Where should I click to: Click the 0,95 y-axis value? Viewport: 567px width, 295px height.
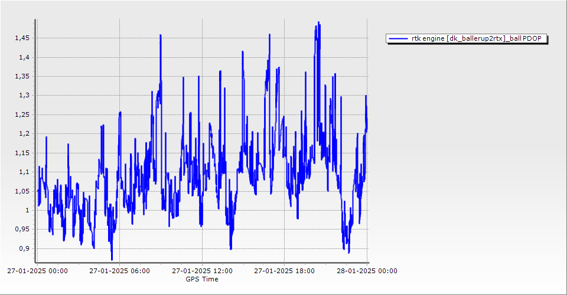pyautogui.click(x=22, y=230)
